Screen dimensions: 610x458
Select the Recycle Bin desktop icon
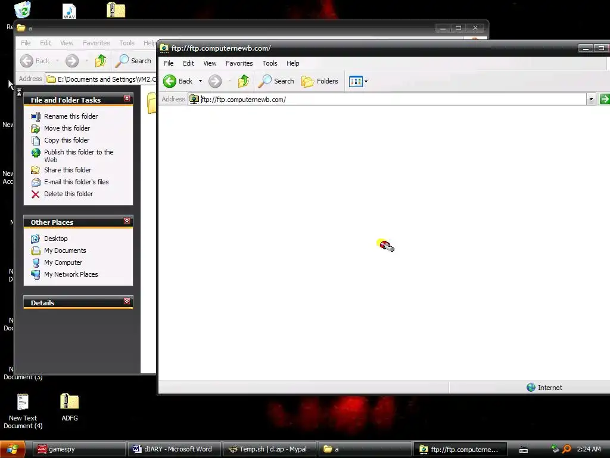[22, 11]
